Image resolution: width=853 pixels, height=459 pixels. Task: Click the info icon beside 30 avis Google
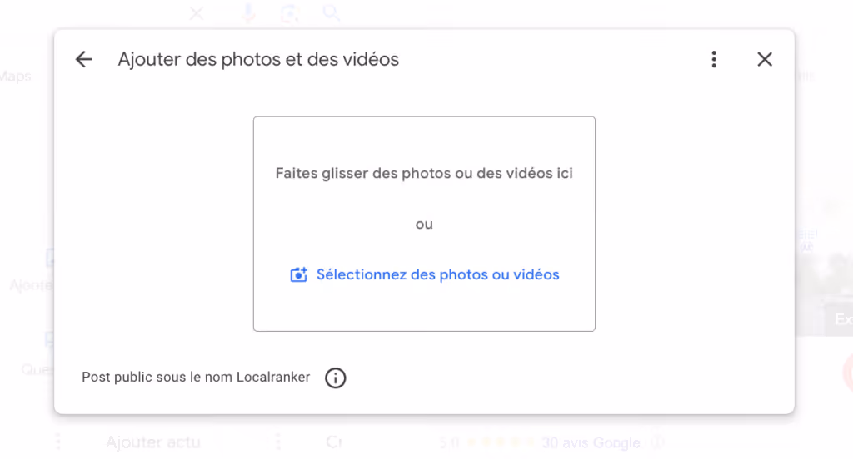[656, 442]
